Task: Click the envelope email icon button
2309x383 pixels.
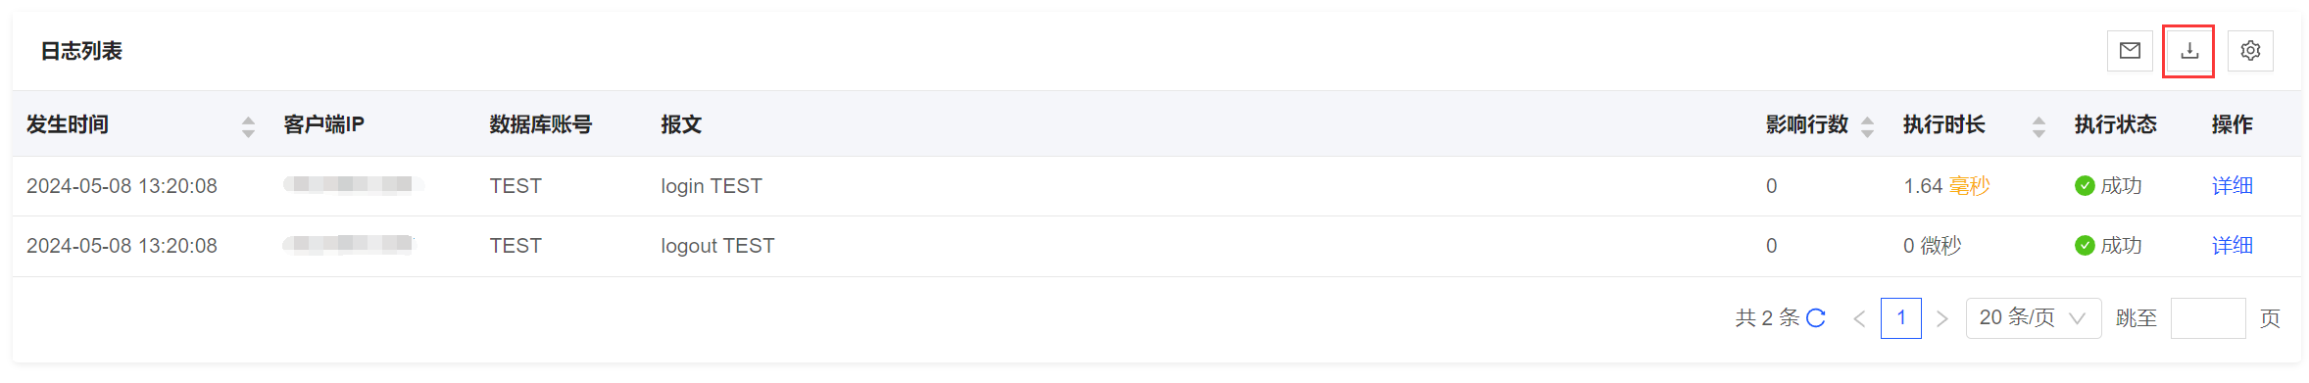Action: coord(2129,51)
